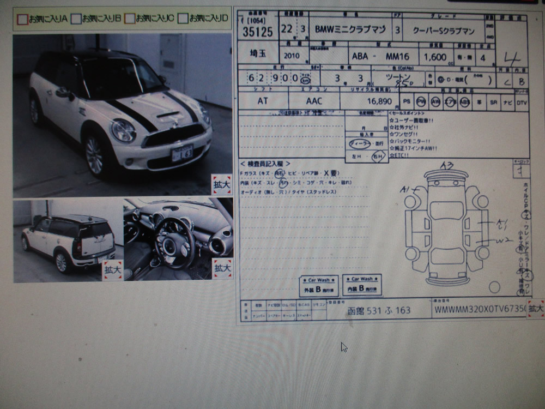
Task: Click the grade クーパーSクラブマン
Action: pos(444,31)
